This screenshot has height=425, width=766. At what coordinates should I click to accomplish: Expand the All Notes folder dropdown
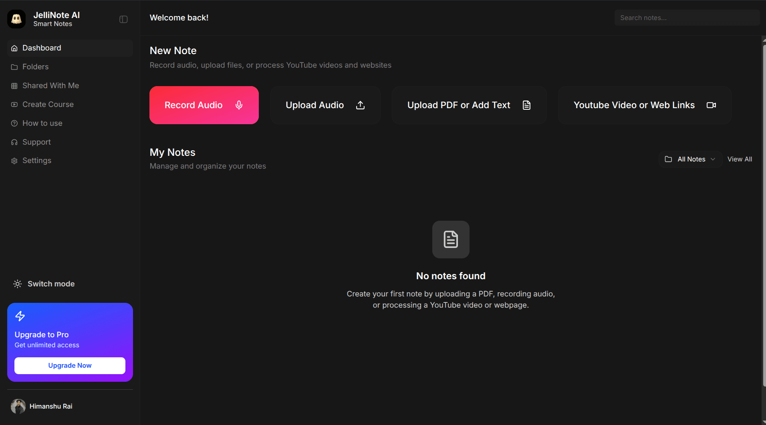[x=690, y=159]
